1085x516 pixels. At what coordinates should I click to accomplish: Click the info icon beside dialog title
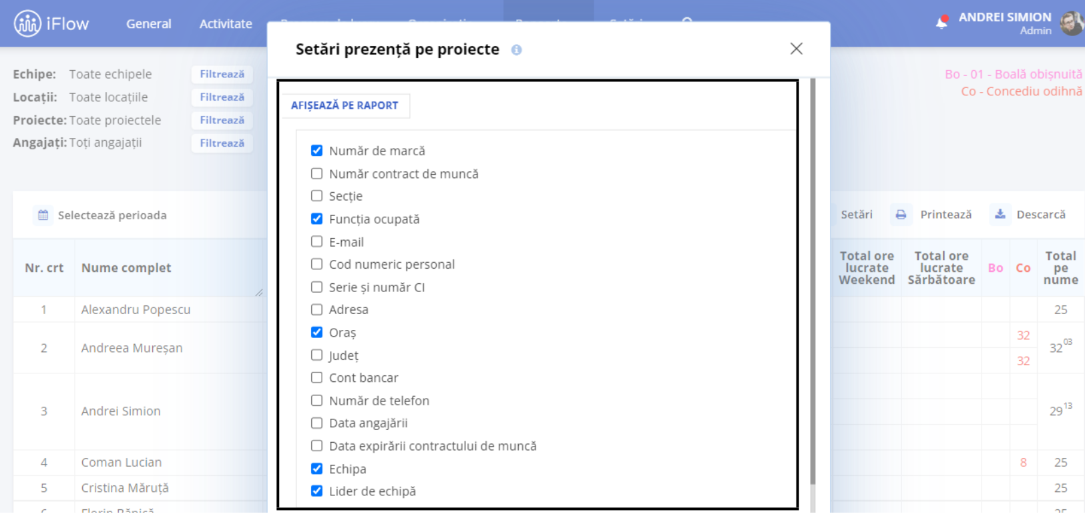click(516, 50)
